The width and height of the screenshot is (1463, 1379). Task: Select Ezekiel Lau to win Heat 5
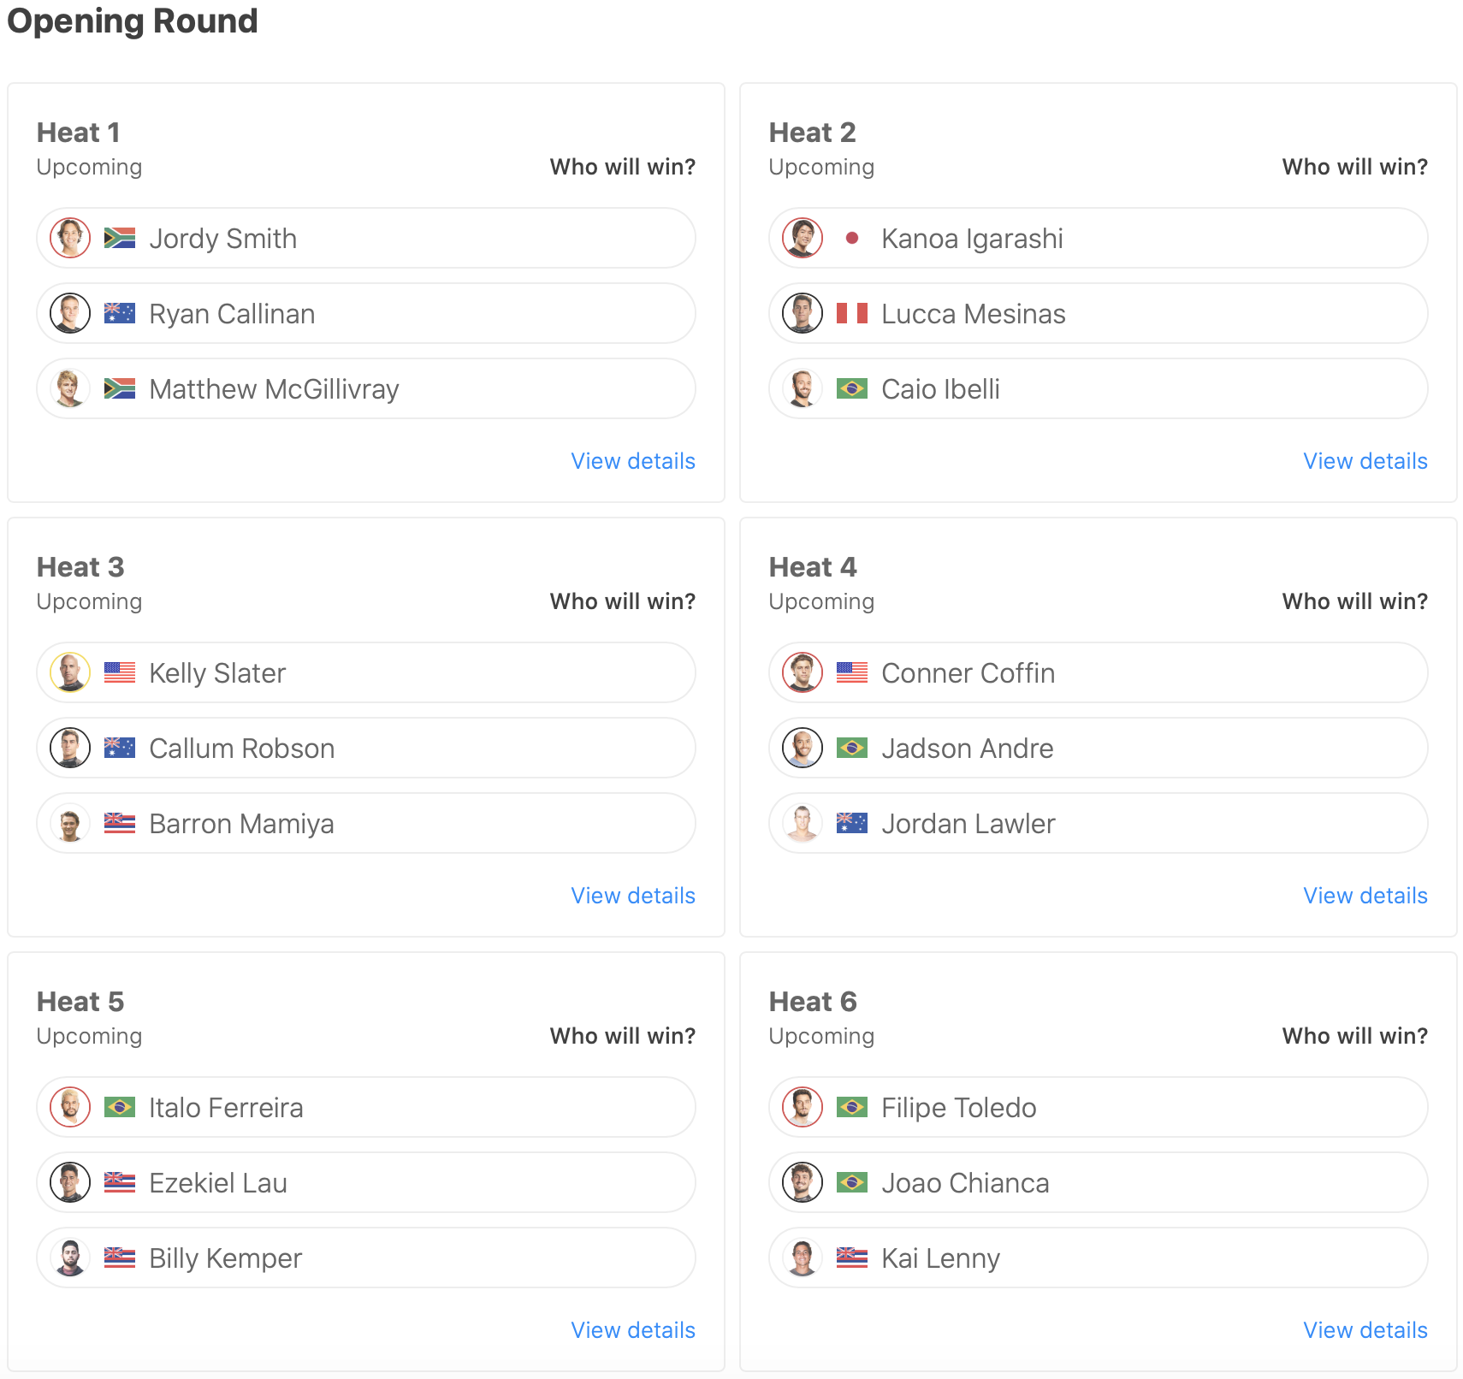click(x=366, y=1182)
